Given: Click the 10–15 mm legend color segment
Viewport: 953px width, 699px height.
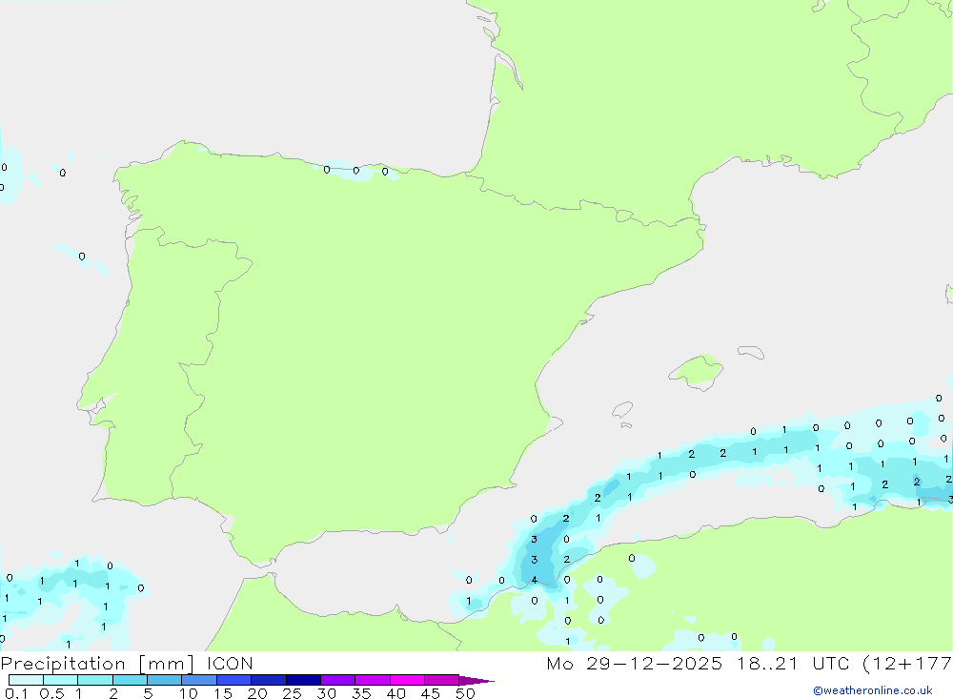Looking at the screenshot, I should coord(199,680).
